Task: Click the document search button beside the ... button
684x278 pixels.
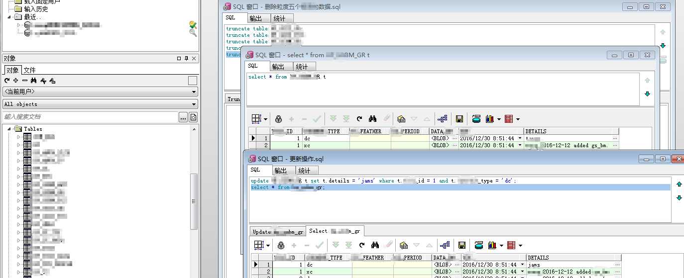Action: click(x=193, y=117)
